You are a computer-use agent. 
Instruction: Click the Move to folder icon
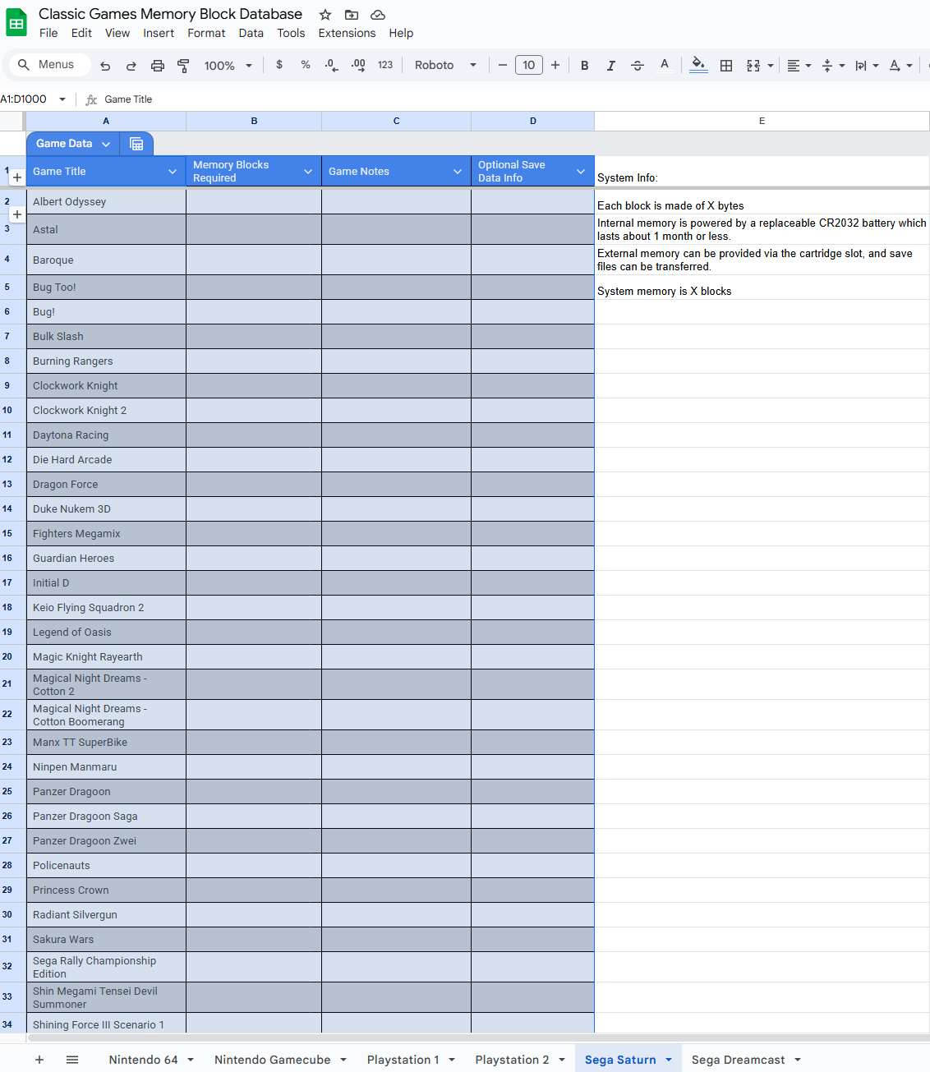(352, 15)
